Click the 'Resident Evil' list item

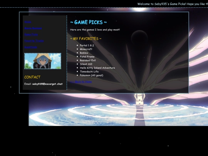88,60
